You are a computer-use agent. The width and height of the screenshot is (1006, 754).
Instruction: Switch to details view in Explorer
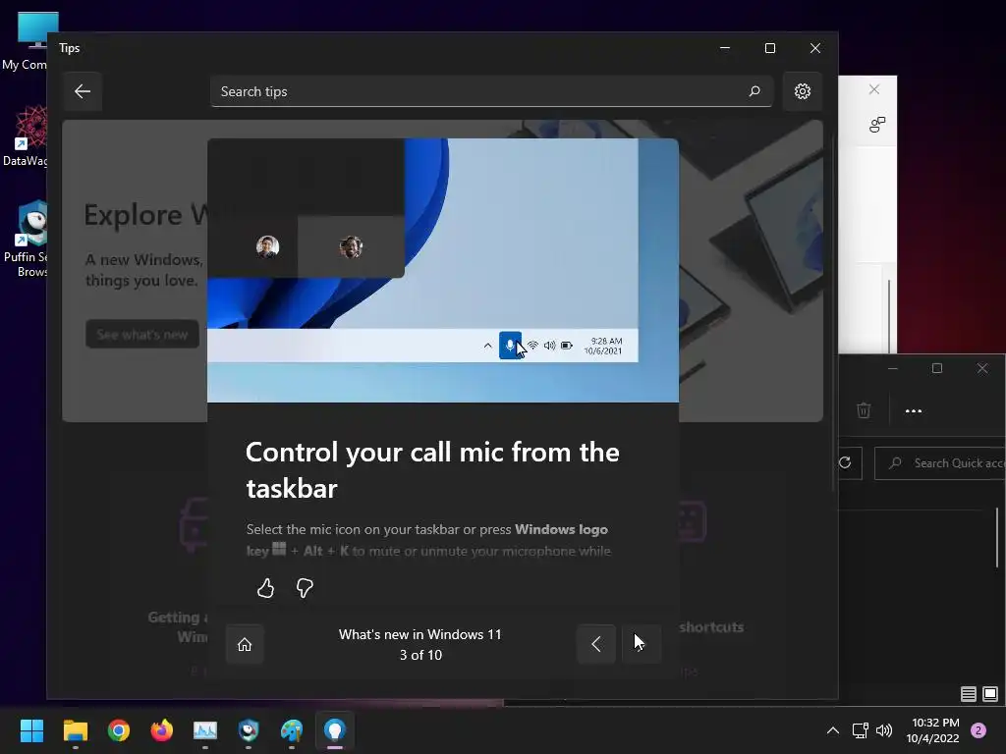[968, 694]
